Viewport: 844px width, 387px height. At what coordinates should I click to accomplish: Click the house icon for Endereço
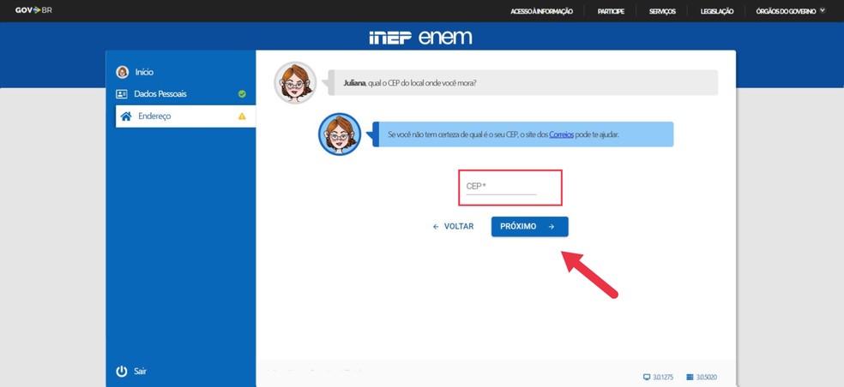coord(126,116)
